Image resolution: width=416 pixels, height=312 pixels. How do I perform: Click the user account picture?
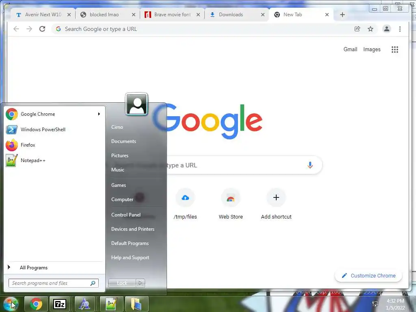tap(136, 104)
